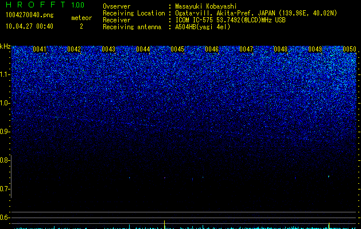Click time marker 0047
The image size is (361, 229).
pyautogui.click(x=246, y=49)
